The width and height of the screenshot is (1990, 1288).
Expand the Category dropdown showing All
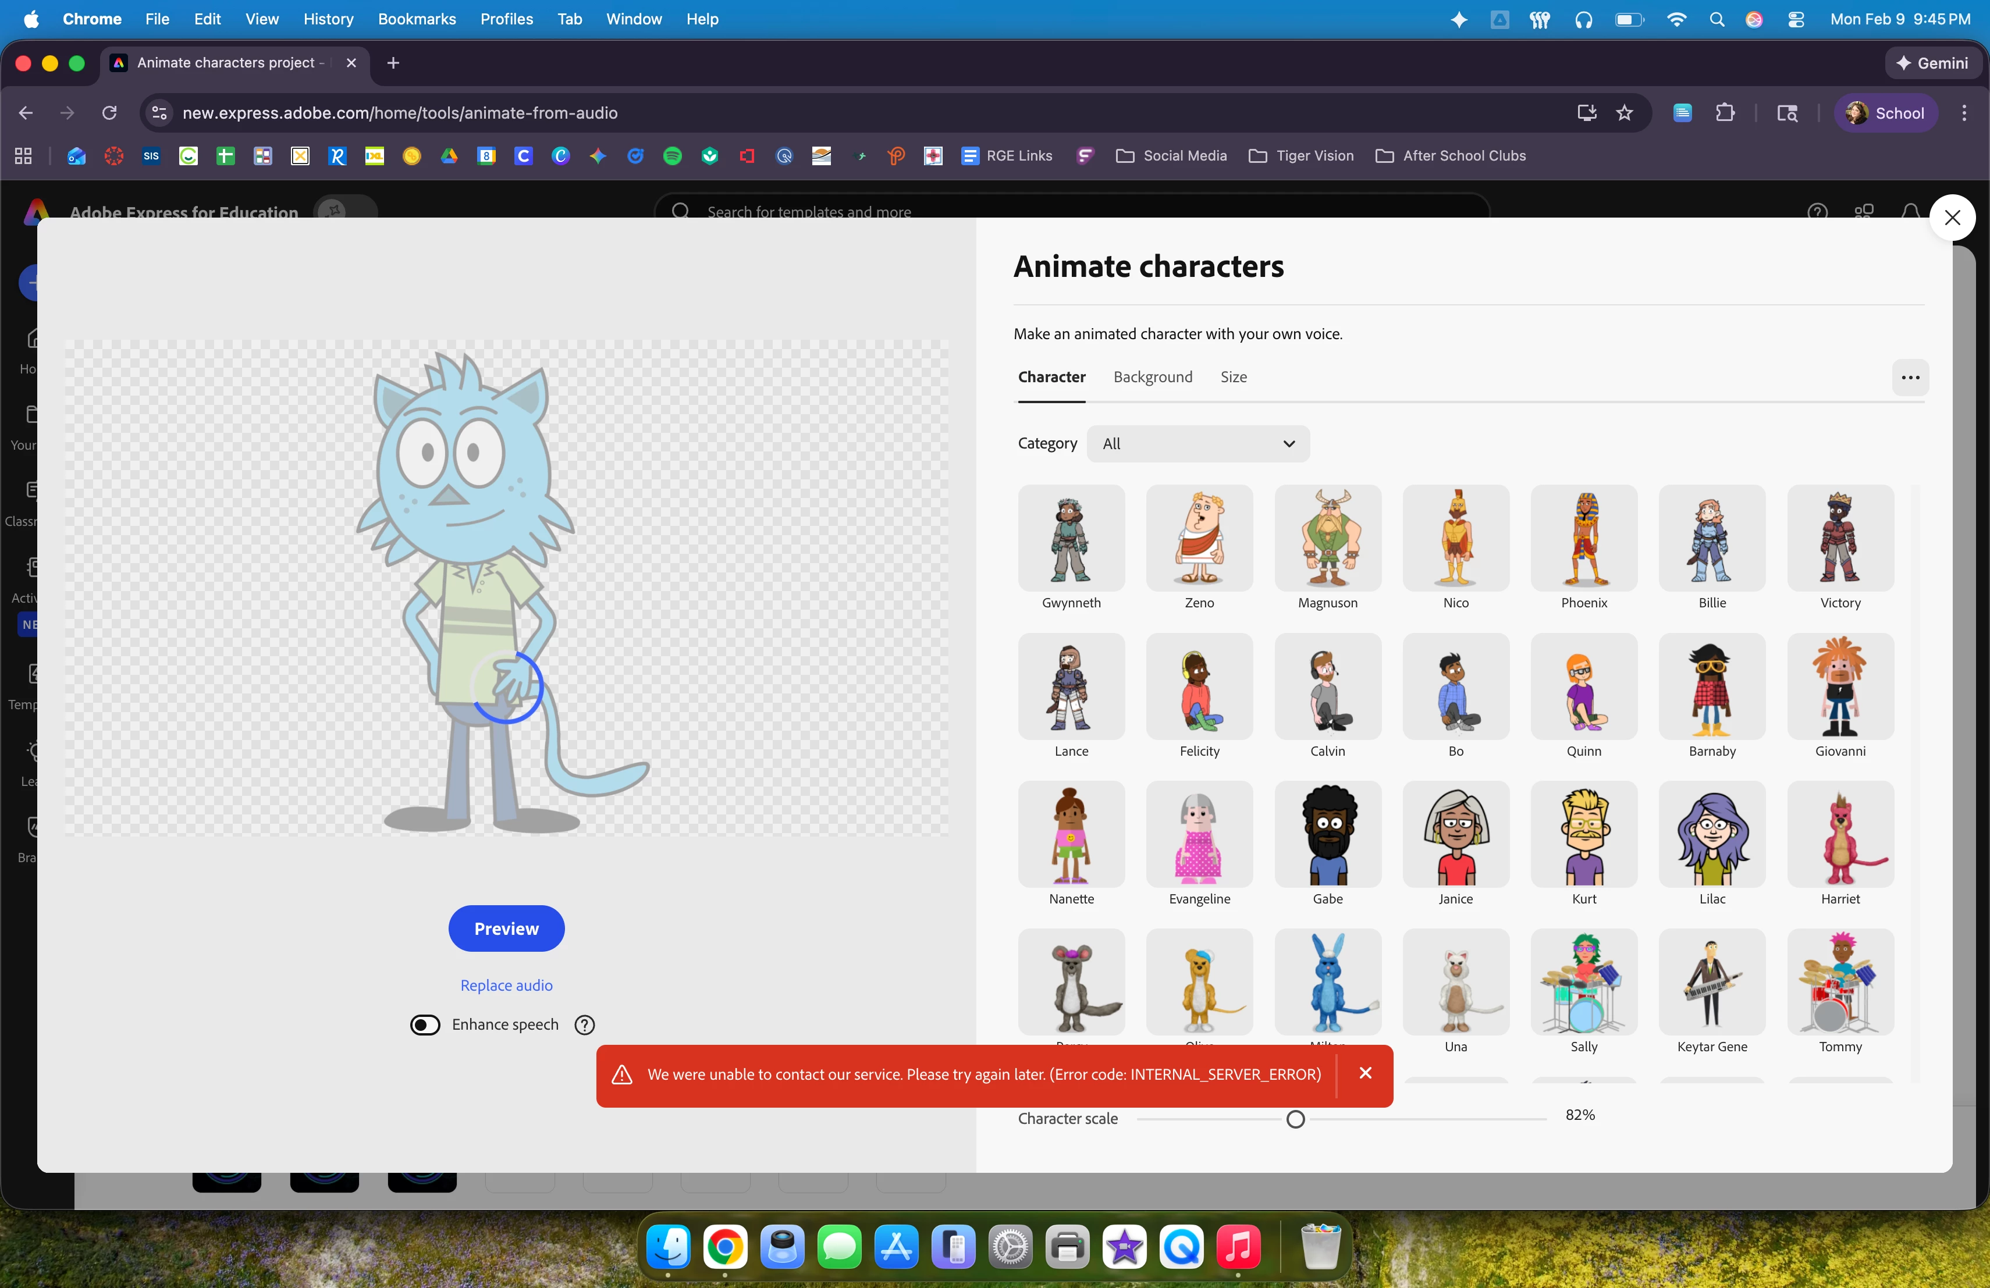tap(1197, 444)
